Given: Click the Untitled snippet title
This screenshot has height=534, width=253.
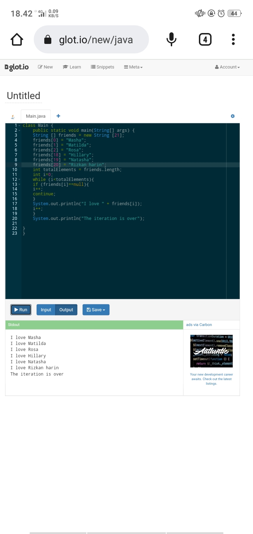Looking at the screenshot, I should [24, 96].
